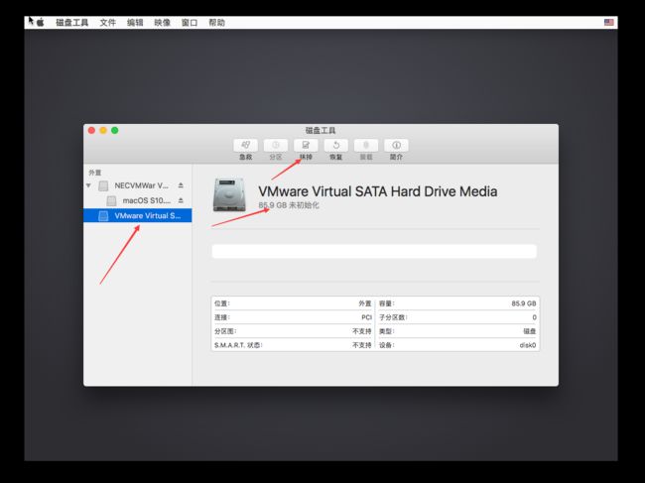The image size is (645, 483).
Task: Eject the NECVMWar V... disk
Action: pyautogui.click(x=181, y=185)
